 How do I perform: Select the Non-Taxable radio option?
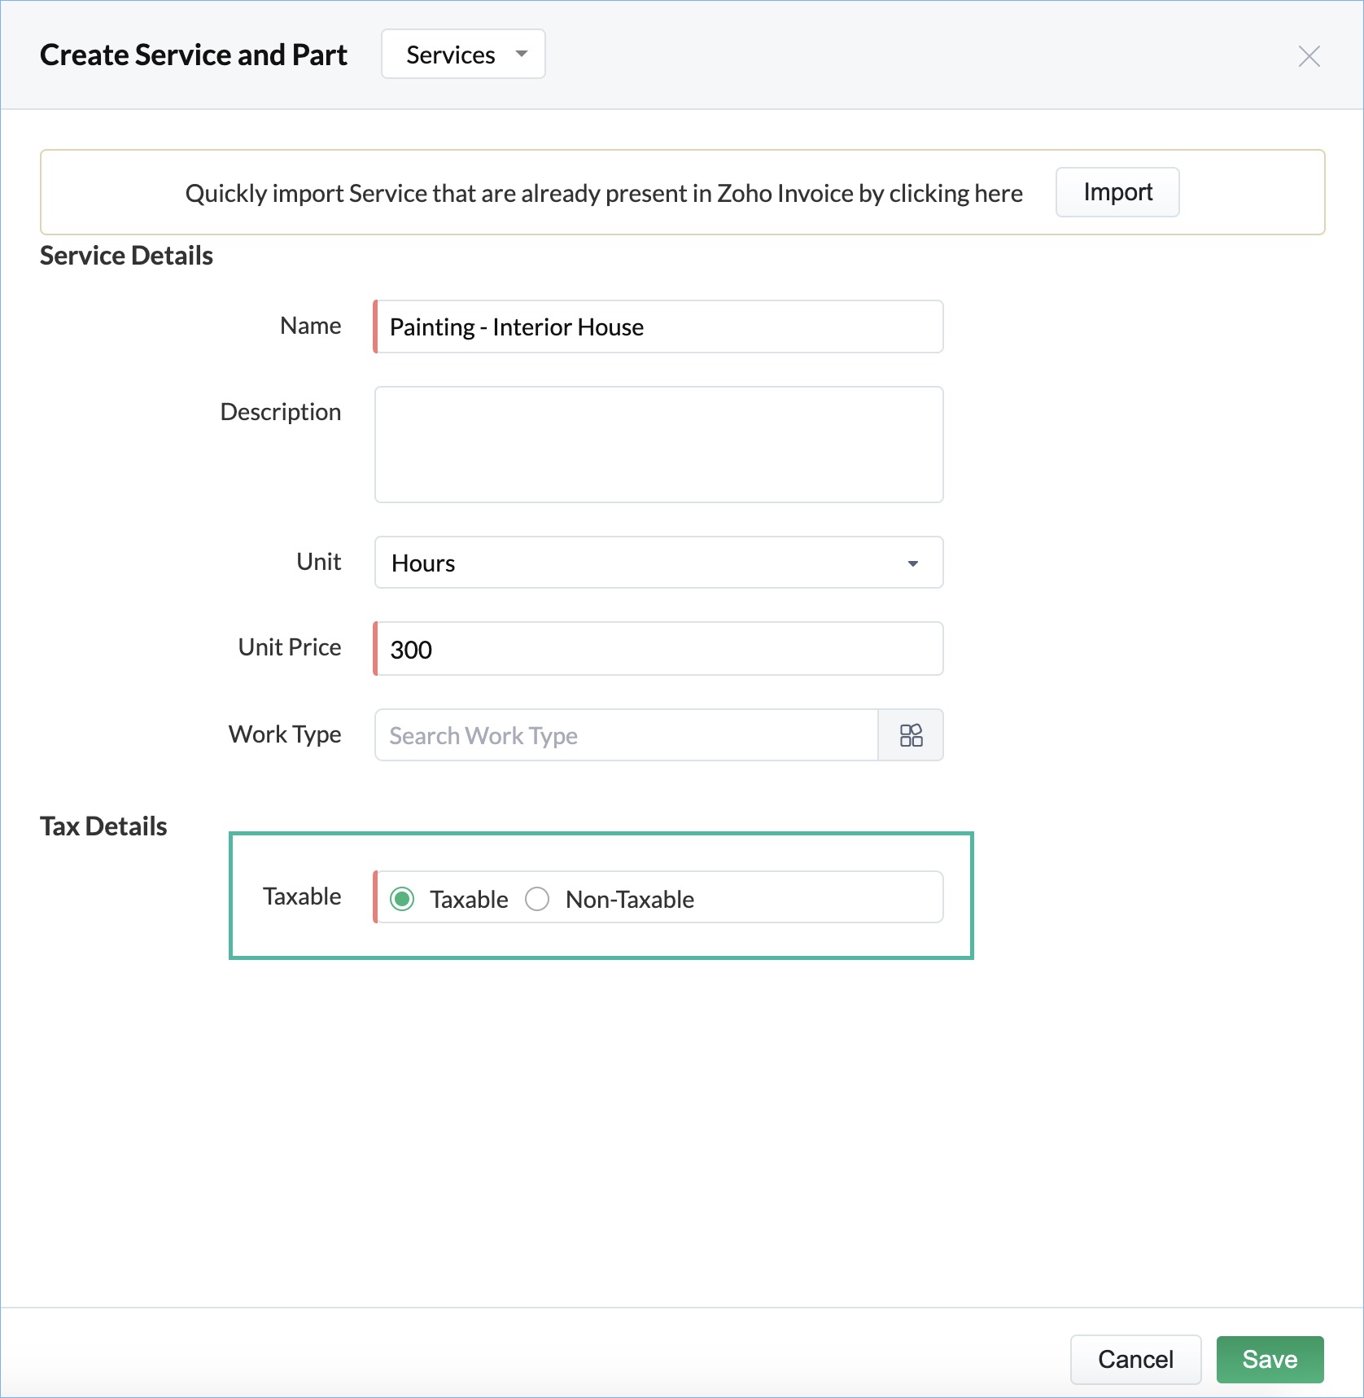pos(537,899)
